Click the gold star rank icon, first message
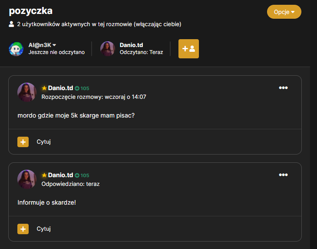The height and width of the screenshot is (249, 317). coord(44,88)
